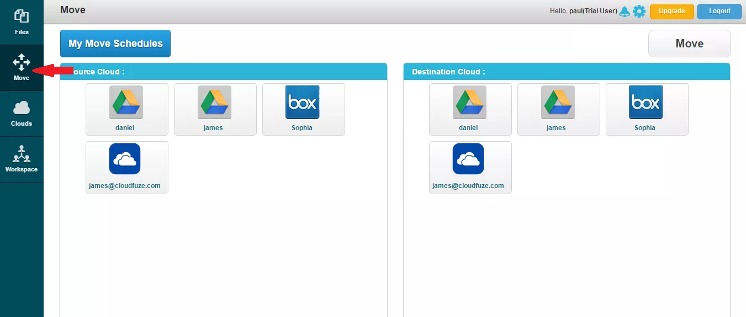Select daniel Google Drive in Source Cloud
Viewport: 746px width, 317px height.
click(127, 109)
